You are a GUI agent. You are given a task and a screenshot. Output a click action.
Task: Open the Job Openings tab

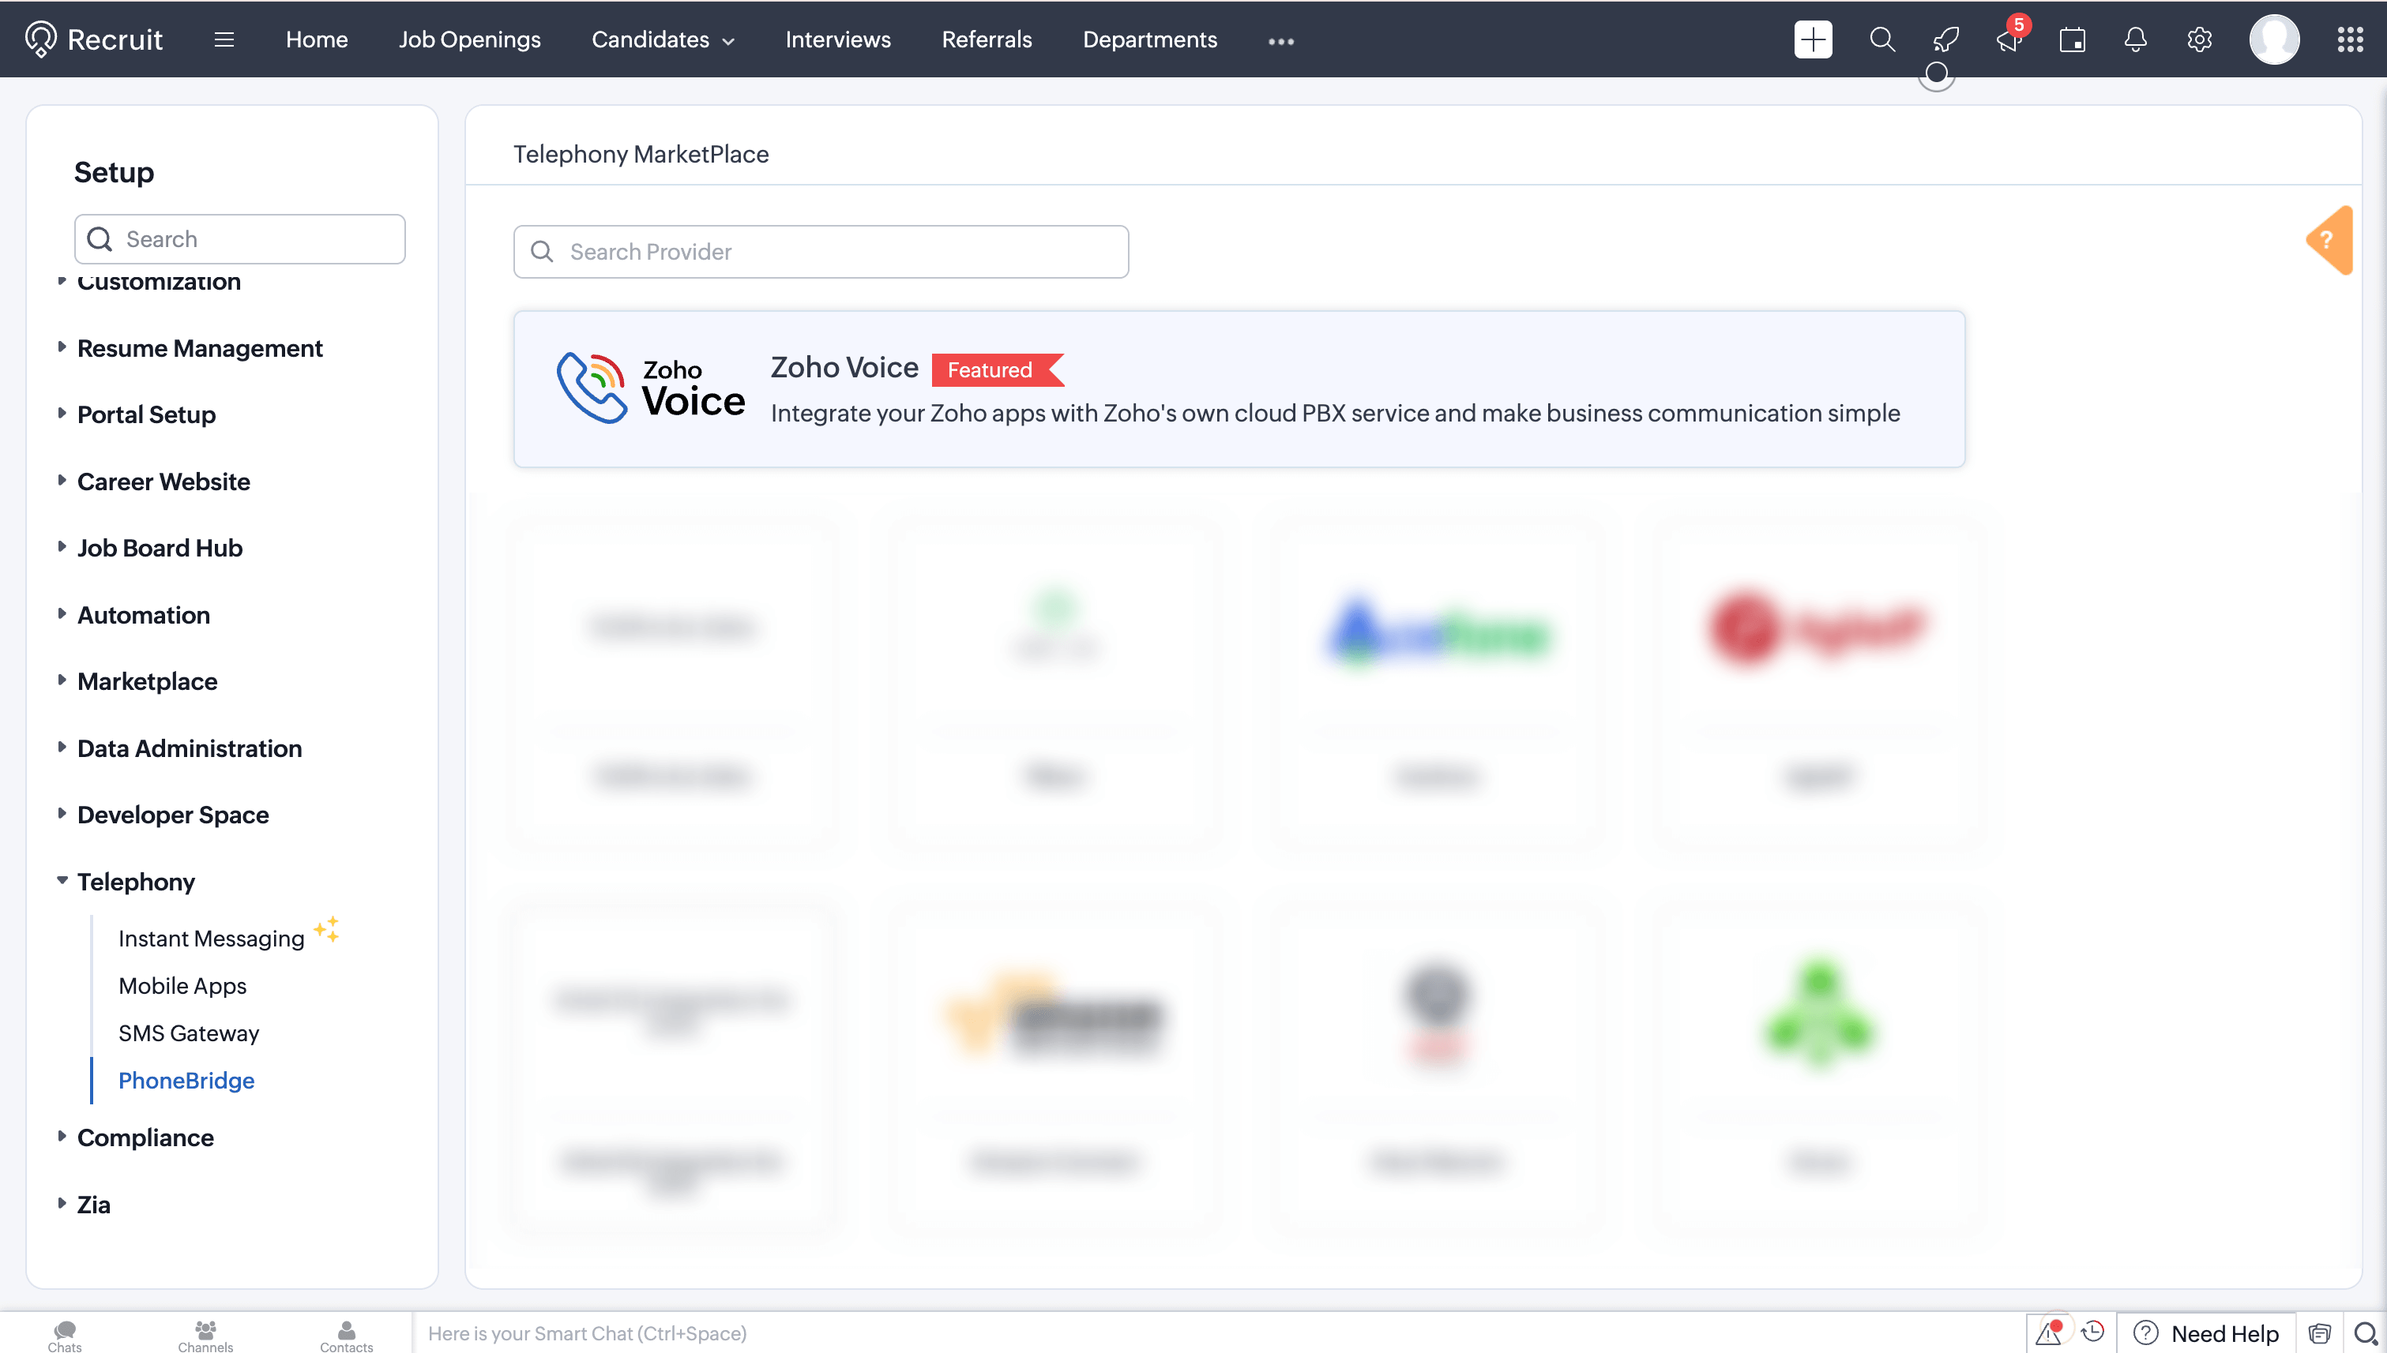pyautogui.click(x=468, y=39)
